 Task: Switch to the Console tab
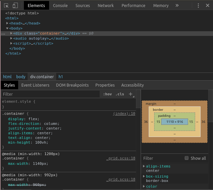pyautogui.click(x=60, y=5)
